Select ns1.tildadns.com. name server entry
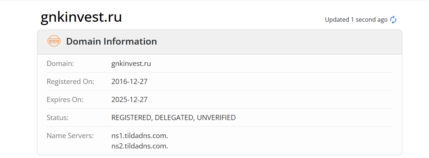Viewport: 429px width, 158px height. click(140, 136)
